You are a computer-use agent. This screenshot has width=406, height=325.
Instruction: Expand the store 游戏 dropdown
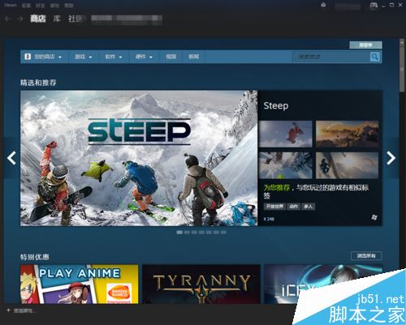pos(83,57)
